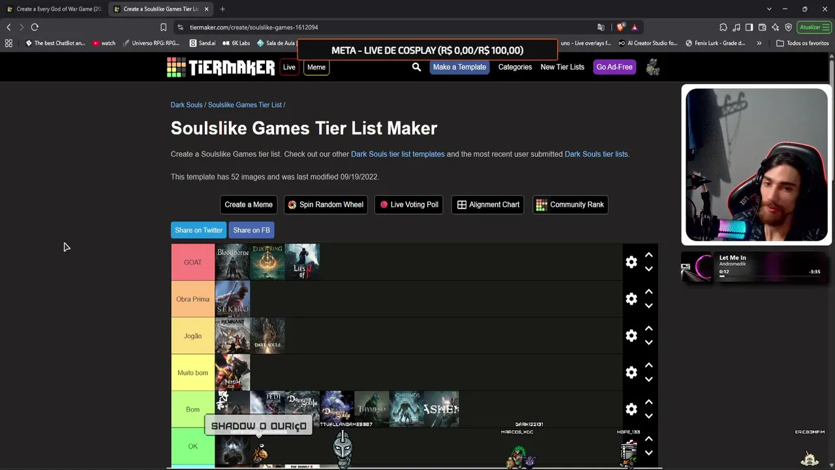Open the media control music note icon
Screen dimensions: 835x470
click(736, 27)
